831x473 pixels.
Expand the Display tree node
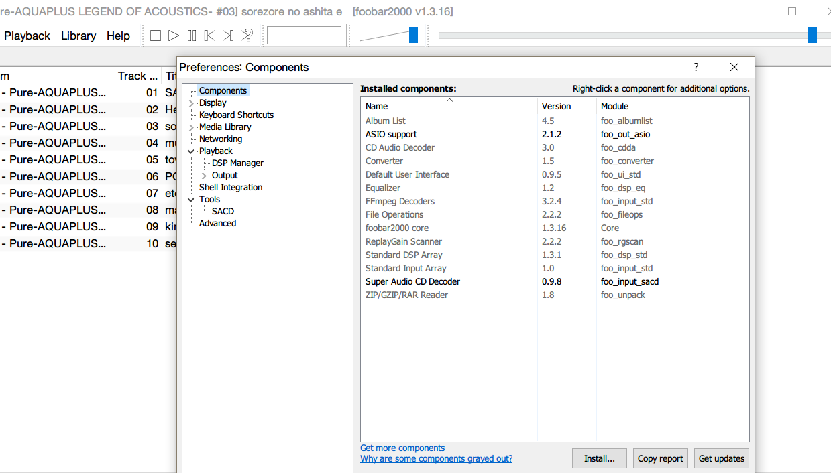(x=192, y=103)
